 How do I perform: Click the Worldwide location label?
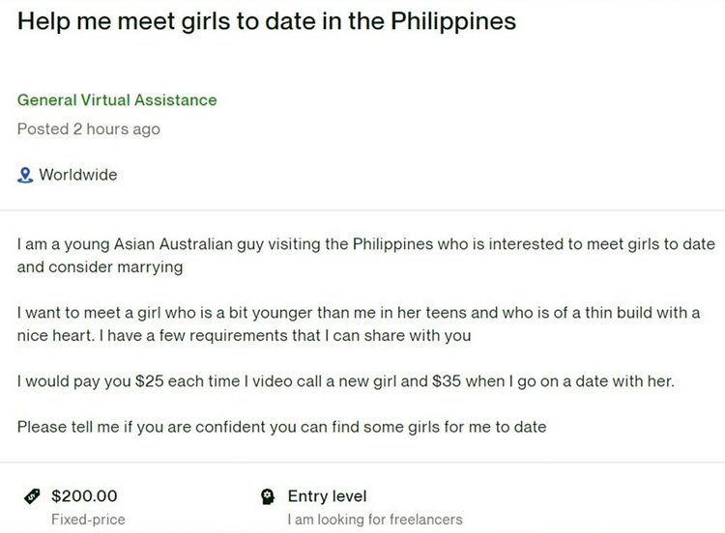pyautogui.click(x=77, y=176)
